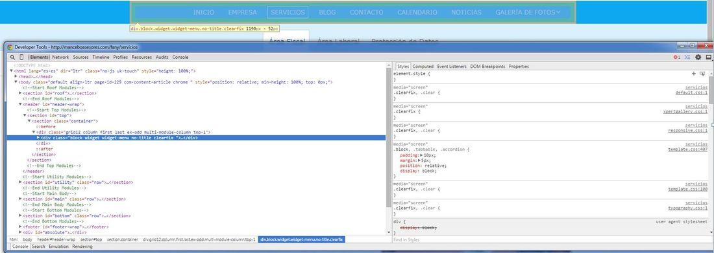Expand the selected block widget-menu div
714x253 pixels.
tap(38, 138)
